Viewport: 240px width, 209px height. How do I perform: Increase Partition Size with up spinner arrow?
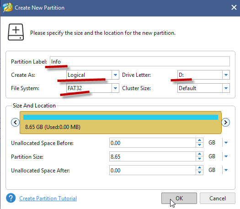click(199, 154)
